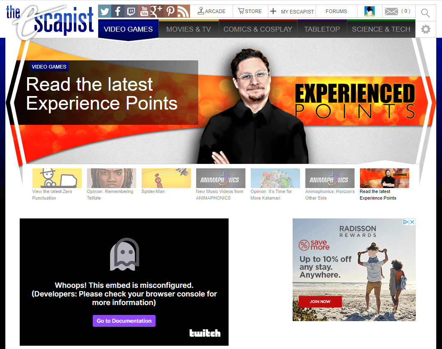The image size is (442, 349).
Task: Open the Google Plus icon
Action: point(157,11)
